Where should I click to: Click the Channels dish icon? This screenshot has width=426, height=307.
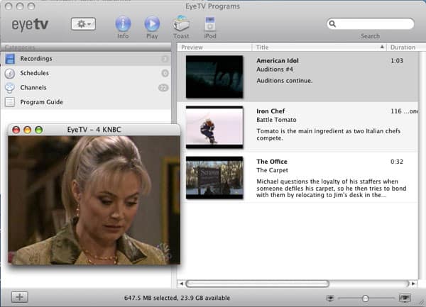coord(10,88)
